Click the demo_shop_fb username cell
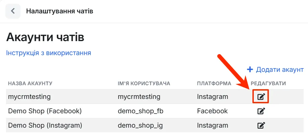This screenshot has width=308, height=137. click(141, 111)
